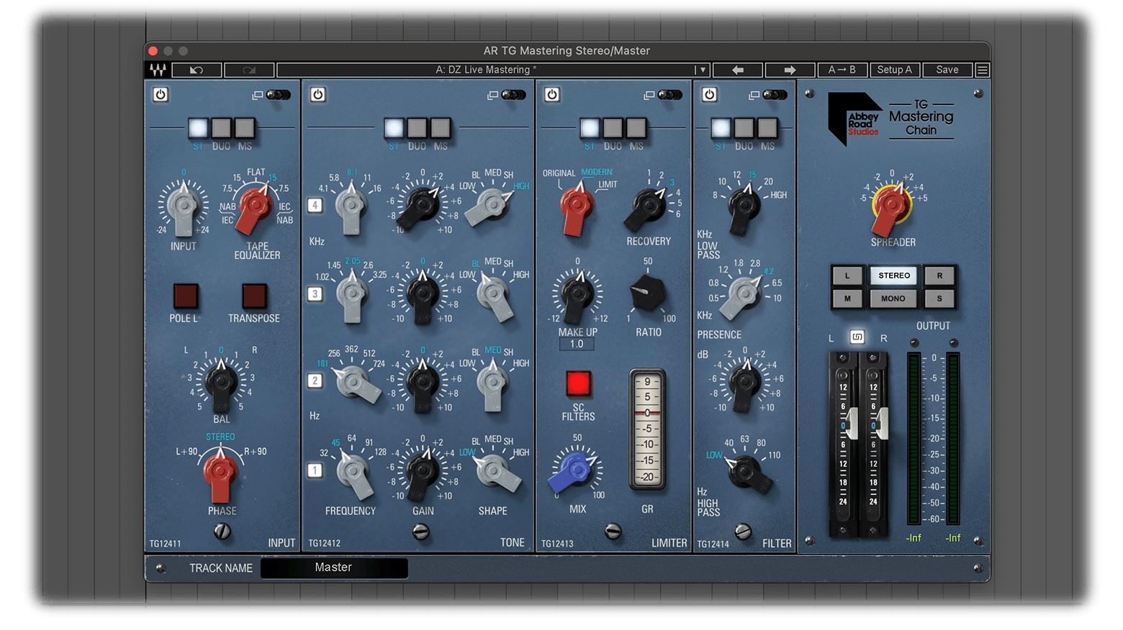Expand the INPUT module view icon
The image size is (1123, 630).
click(257, 95)
